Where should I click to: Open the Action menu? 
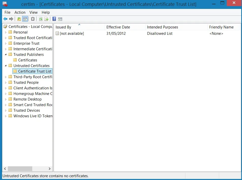tap(20, 12)
